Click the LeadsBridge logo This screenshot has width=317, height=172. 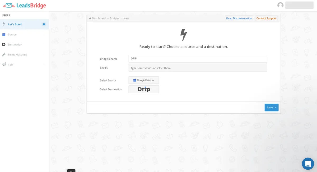pyautogui.click(x=24, y=5)
